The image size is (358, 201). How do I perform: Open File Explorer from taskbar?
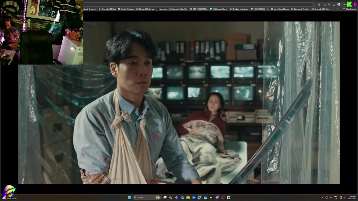coord(188,197)
